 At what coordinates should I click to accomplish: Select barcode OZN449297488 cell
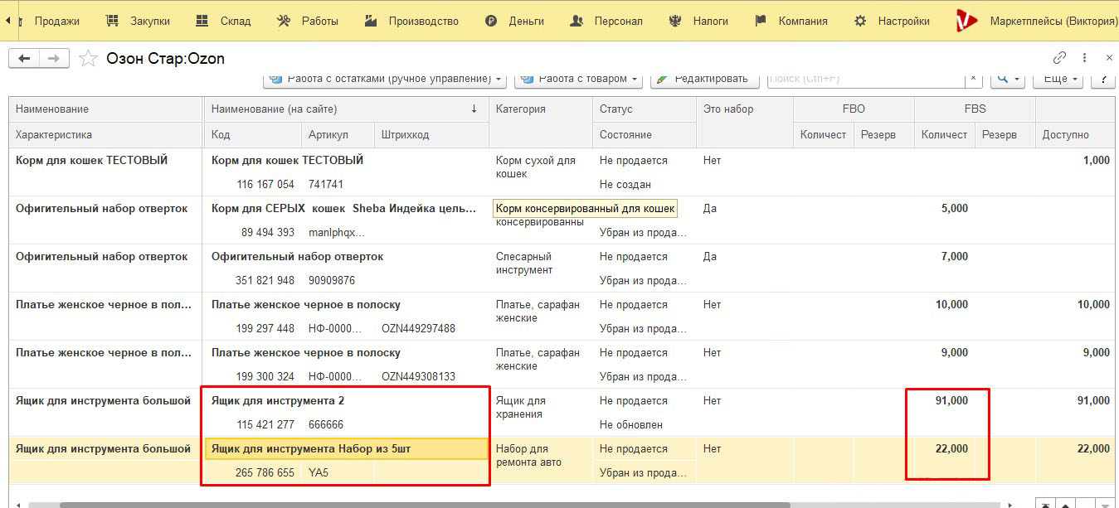click(418, 328)
